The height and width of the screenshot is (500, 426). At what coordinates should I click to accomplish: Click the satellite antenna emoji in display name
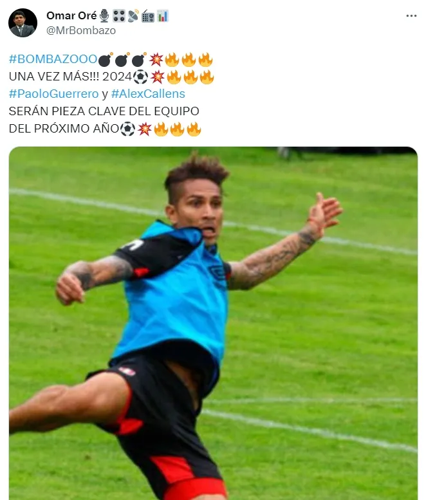point(133,16)
